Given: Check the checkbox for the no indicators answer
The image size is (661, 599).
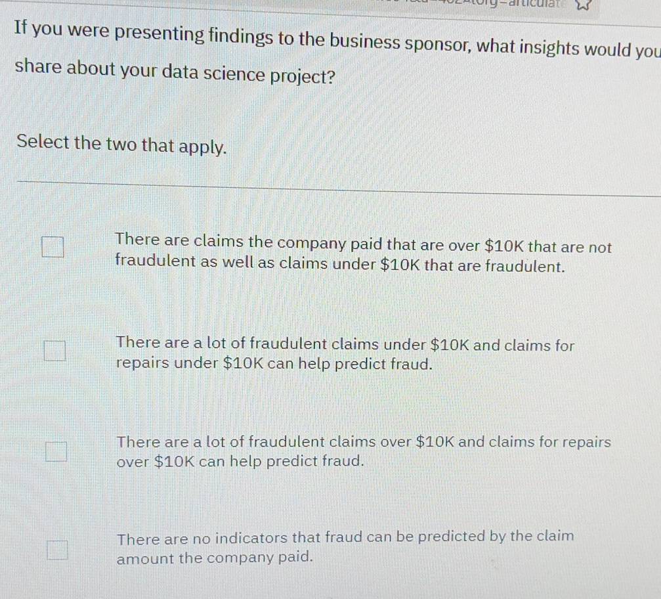Looking at the screenshot, I should (58, 552).
